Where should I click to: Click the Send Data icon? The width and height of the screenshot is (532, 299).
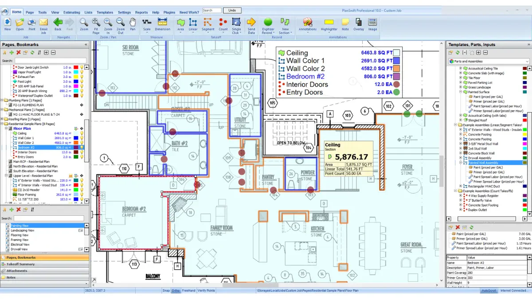coord(251,26)
